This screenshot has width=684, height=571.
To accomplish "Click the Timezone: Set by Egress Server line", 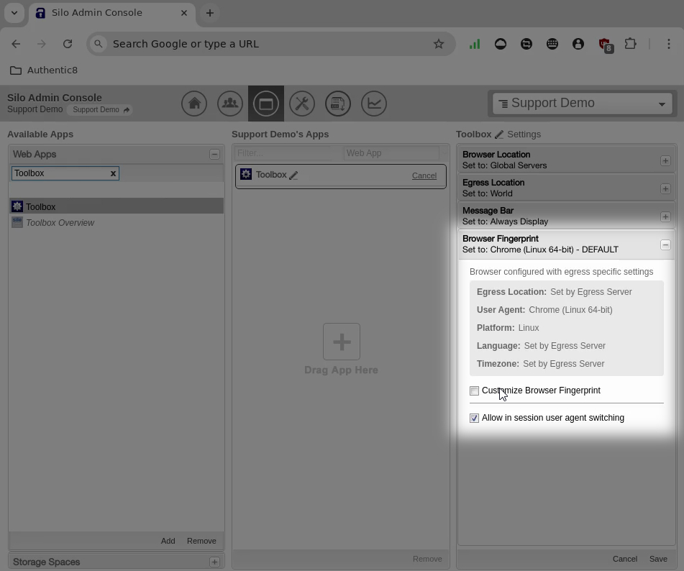I will (540, 364).
